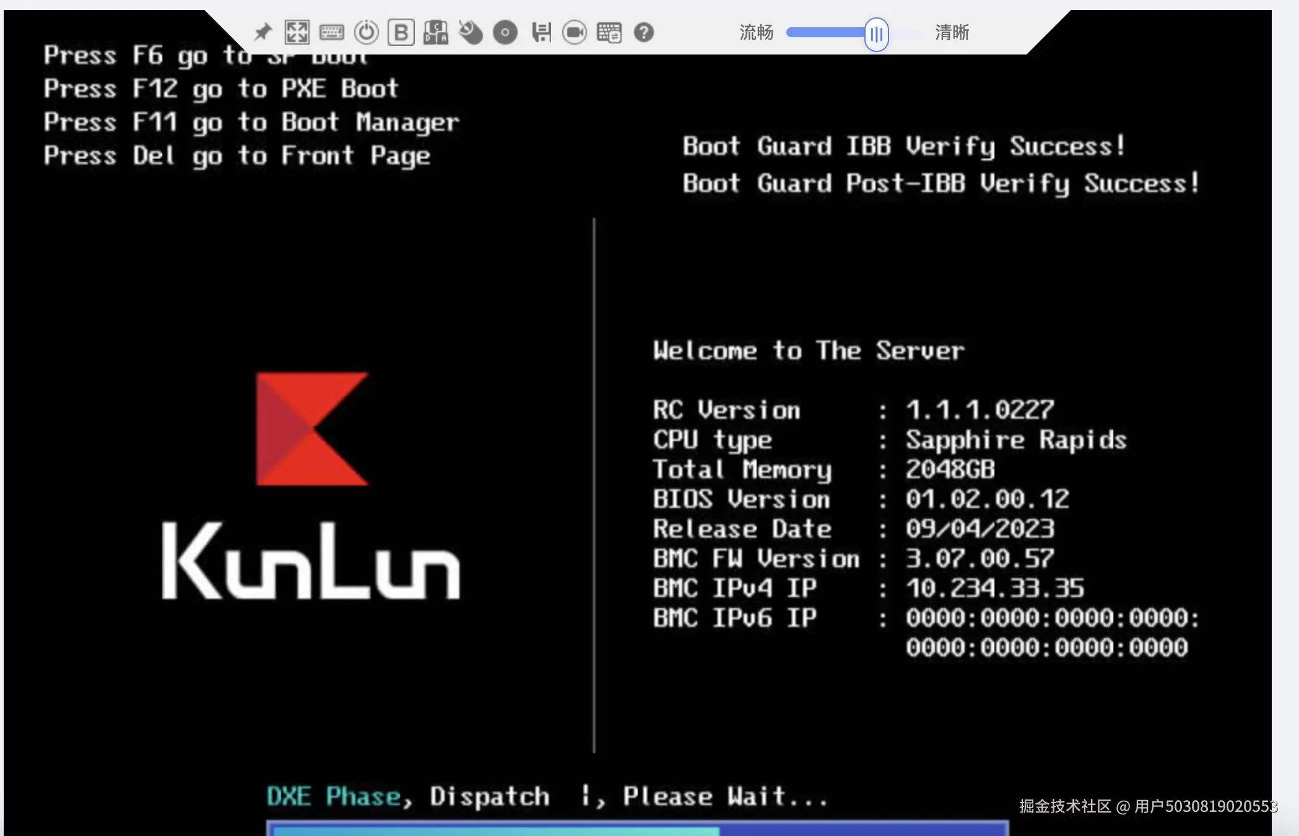Click the BMC IPv4 IP address value

tap(994, 588)
